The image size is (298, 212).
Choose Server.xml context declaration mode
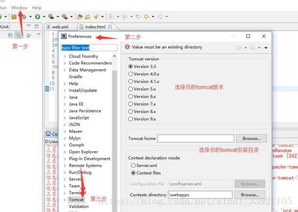[144, 166]
